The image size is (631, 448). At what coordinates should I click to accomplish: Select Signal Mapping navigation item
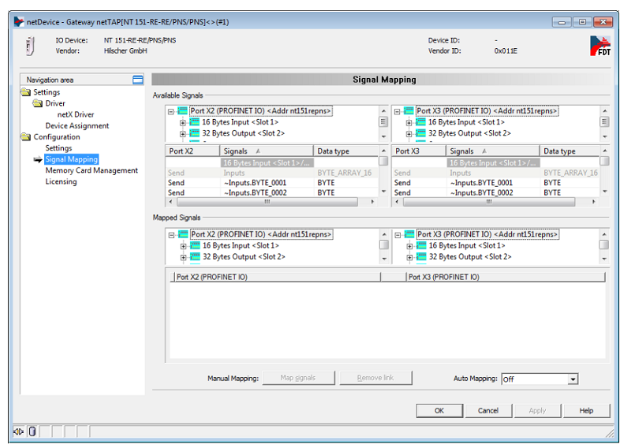pyautogui.click(x=72, y=159)
